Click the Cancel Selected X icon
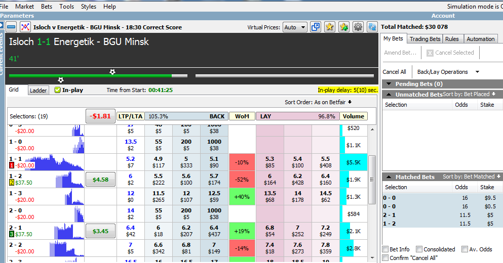 (430, 53)
